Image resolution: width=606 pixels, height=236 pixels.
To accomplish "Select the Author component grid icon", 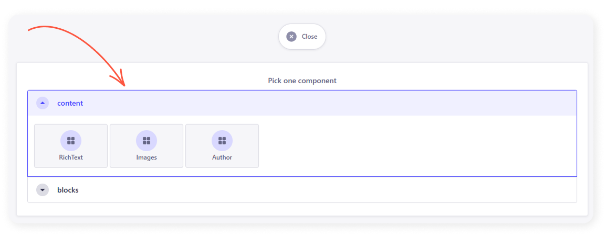I will click(222, 141).
